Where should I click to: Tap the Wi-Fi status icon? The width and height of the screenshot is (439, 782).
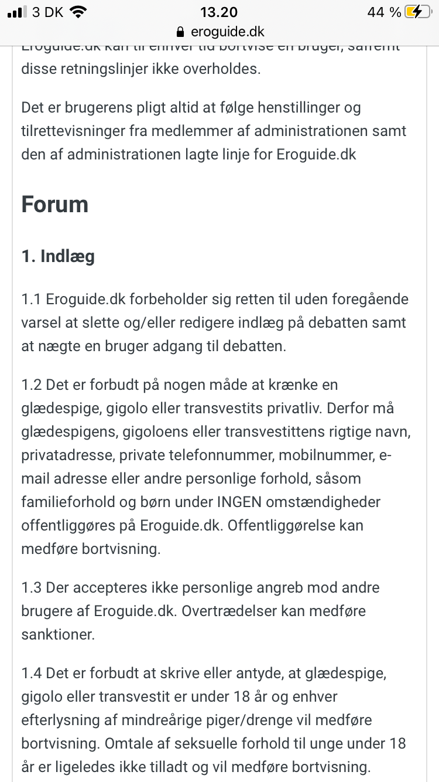tap(77, 12)
